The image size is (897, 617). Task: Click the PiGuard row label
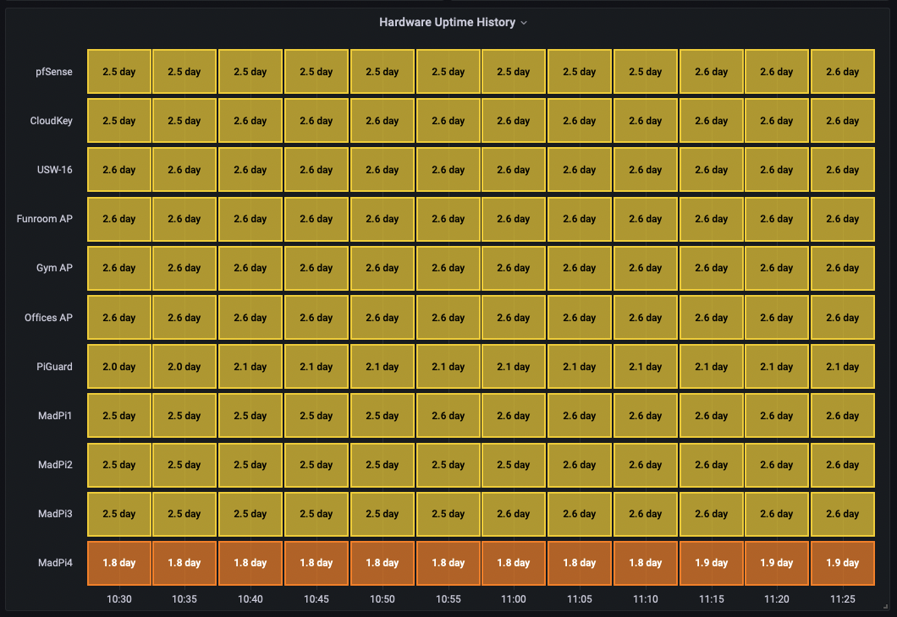pos(53,366)
